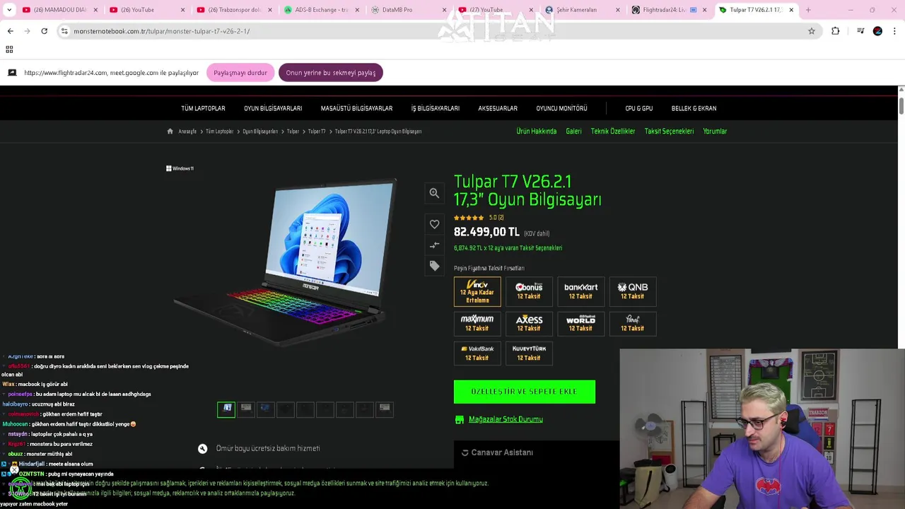Click the main laptop product image
Viewport: 905px width, 509px height.
[286, 262]
